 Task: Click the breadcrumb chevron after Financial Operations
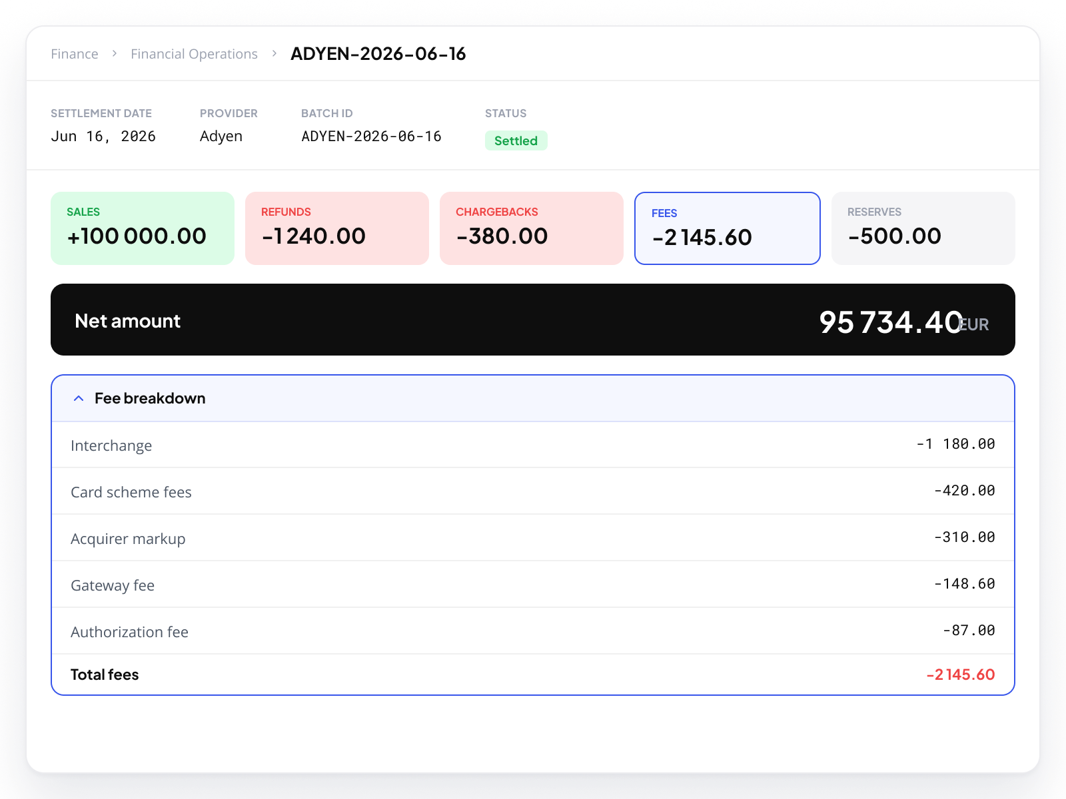coord(274,53)
